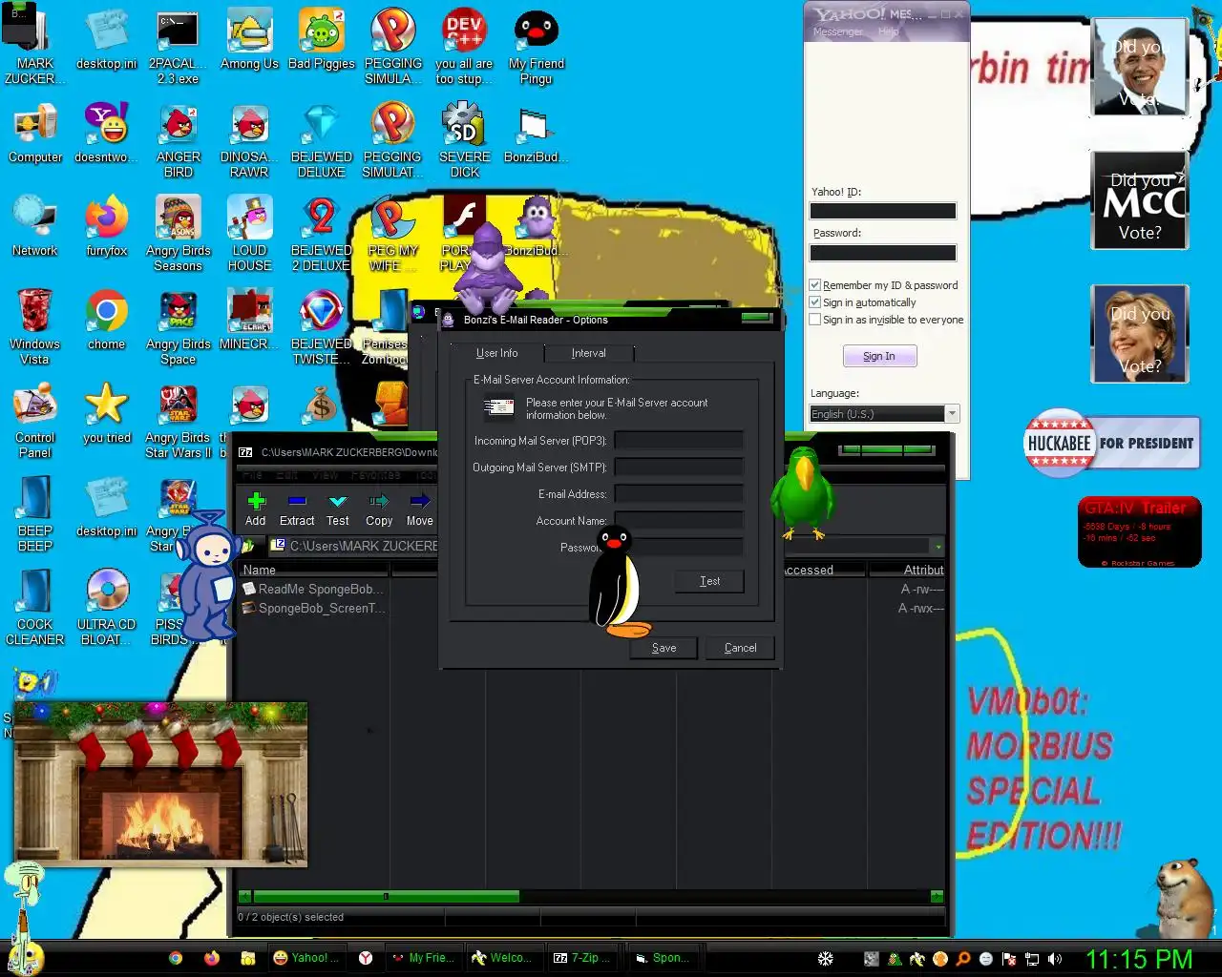Switch to the User Info tab
This screenshot has width=1222, height=977.
click(x=496, y=353)
